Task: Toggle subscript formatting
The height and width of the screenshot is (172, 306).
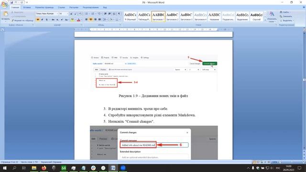Action: 57,20
